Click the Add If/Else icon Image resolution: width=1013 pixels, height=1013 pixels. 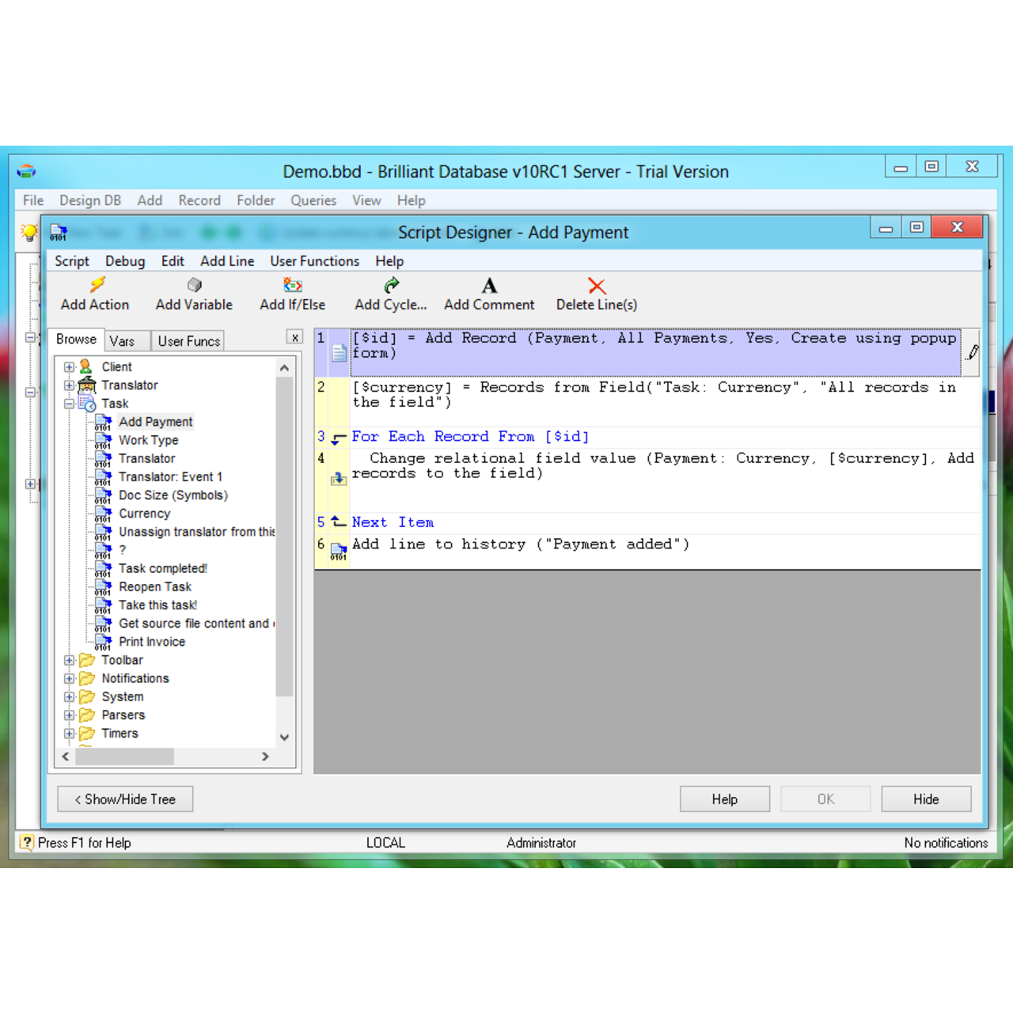click(x=293, y=285)
